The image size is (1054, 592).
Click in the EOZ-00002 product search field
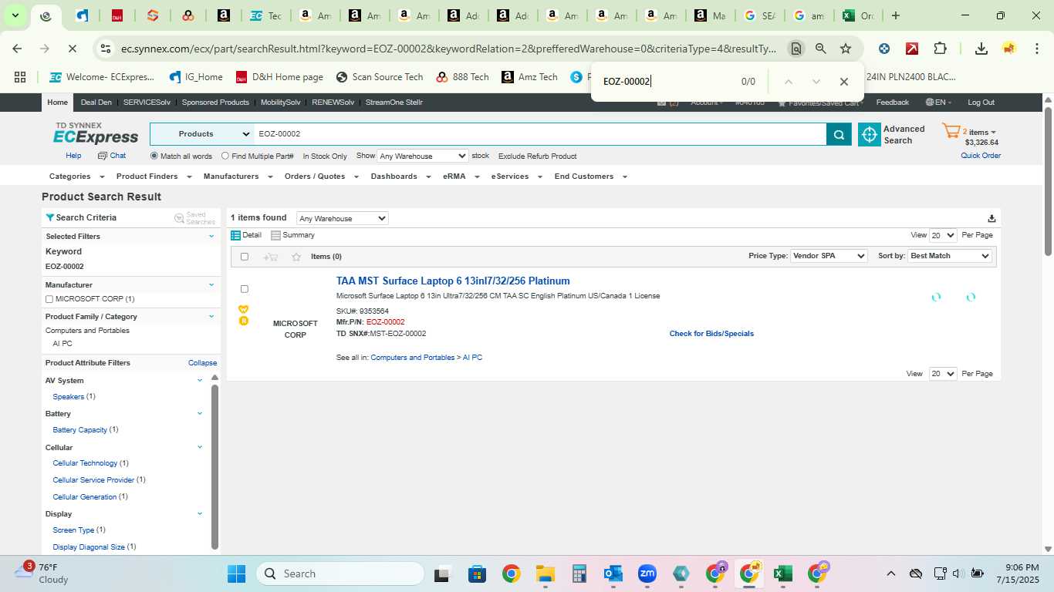point(540,134)
